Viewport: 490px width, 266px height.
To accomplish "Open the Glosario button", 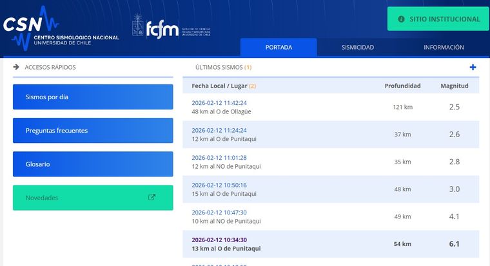I will coord(93,164).
